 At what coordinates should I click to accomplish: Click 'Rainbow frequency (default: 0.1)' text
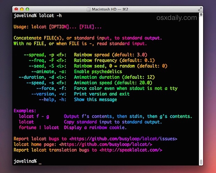(114, 60)
